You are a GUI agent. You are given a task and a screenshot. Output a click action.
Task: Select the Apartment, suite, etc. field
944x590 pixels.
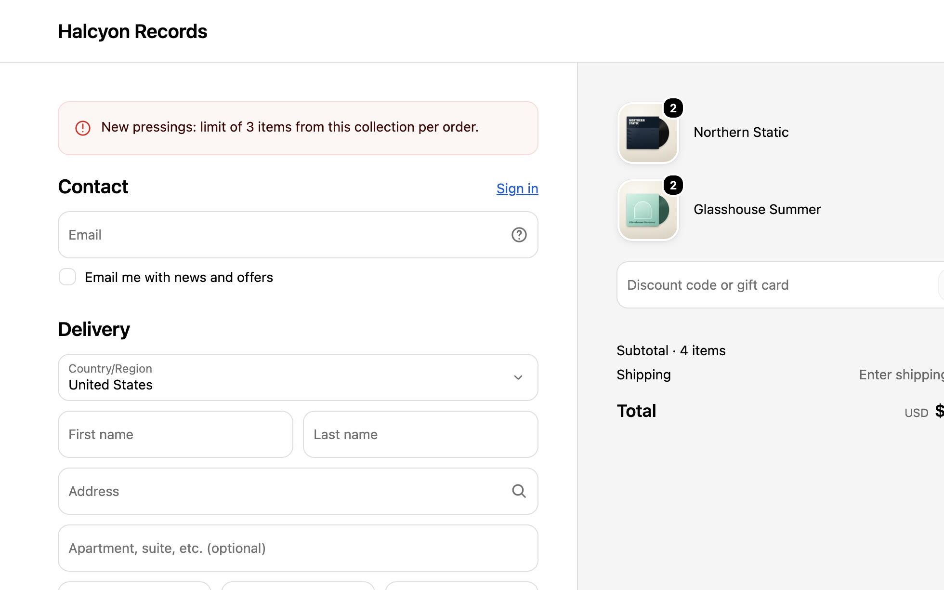pyautogui.click(x=298, y=548)
